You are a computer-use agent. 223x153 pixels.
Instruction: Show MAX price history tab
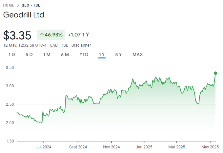[x=137, y=55]
